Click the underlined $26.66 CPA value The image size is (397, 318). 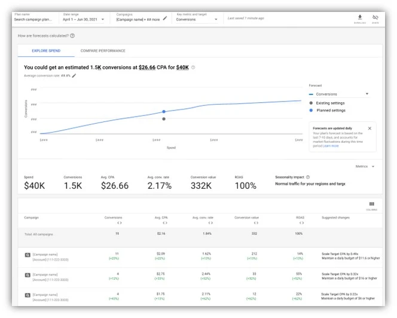click(147, 68)
